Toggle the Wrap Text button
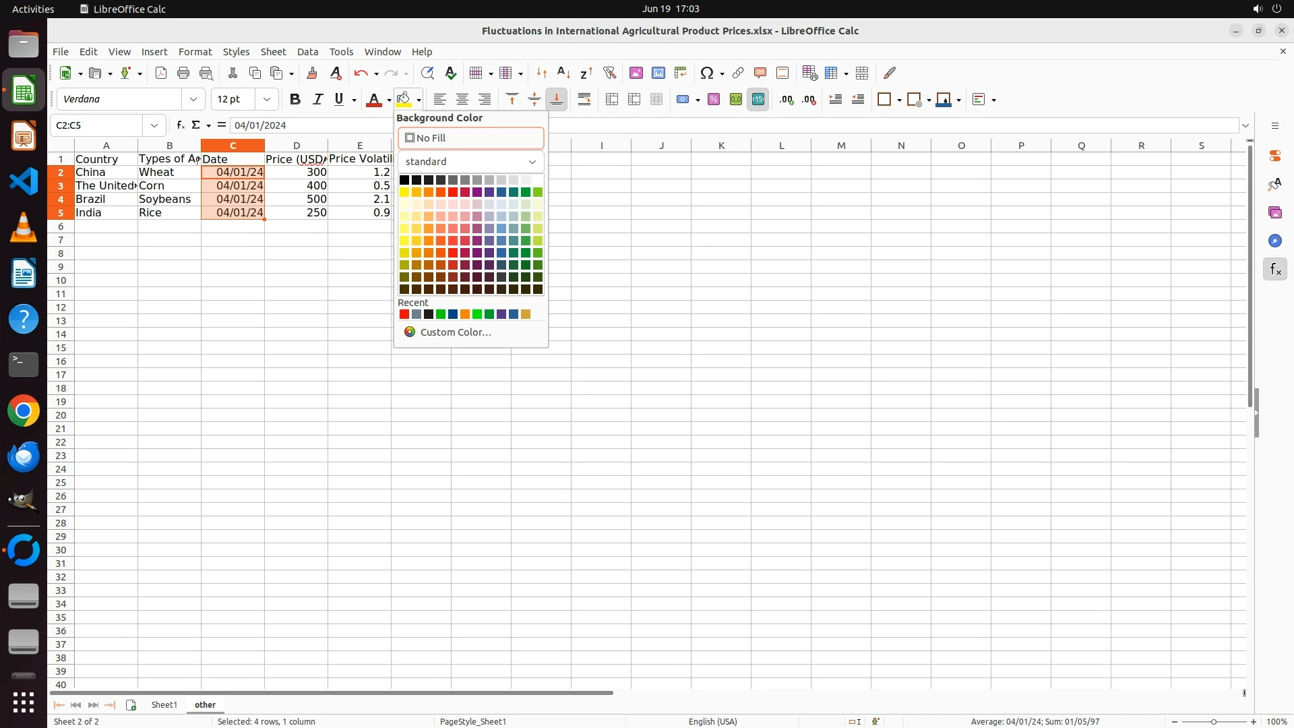The image size is (1294, 728). (584, 100)
